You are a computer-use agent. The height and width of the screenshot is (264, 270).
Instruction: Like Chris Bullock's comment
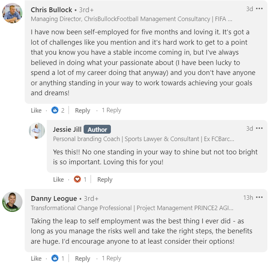tap(36, 110)
